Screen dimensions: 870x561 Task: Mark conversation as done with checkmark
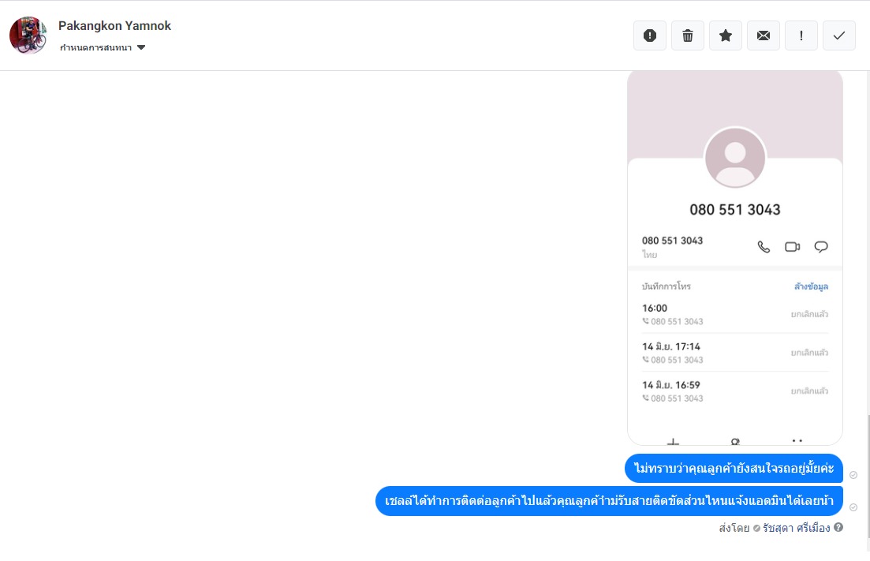839,36
